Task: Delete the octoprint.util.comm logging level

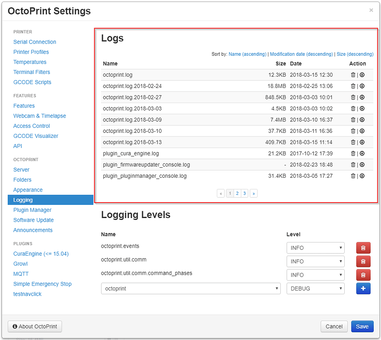Action: [363, 261]
